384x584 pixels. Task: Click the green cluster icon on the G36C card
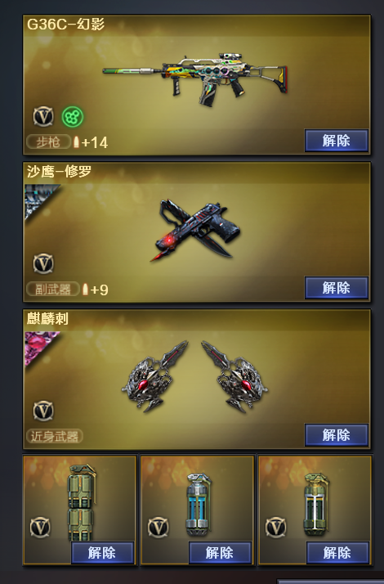(73, 117)
